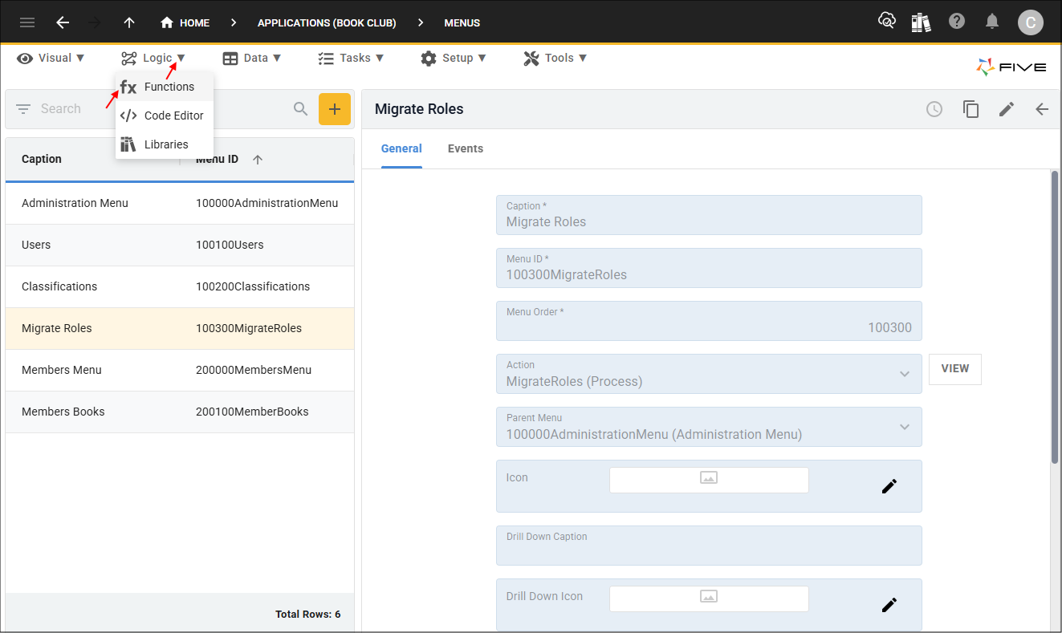Image resolution: width=1062 pixels, height=633 pixels.
Task: Select the Members Books row
Action: [180, 412]
